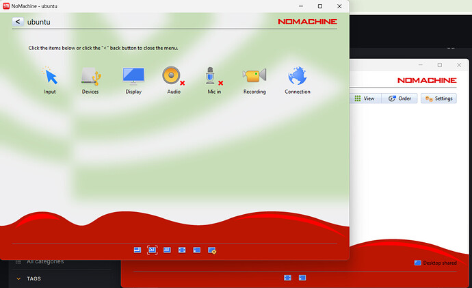472x288 pixels.
Task: Click the NoMachine app icon in ubuntu title bar
Action: [x=6, y=6]
